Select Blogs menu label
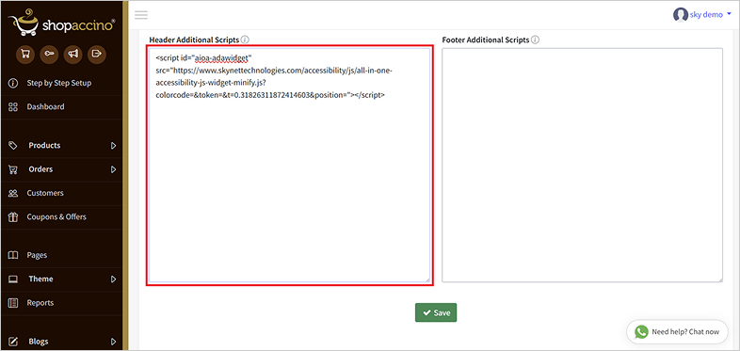Screen dimensions: 740x351 (39, 342)
